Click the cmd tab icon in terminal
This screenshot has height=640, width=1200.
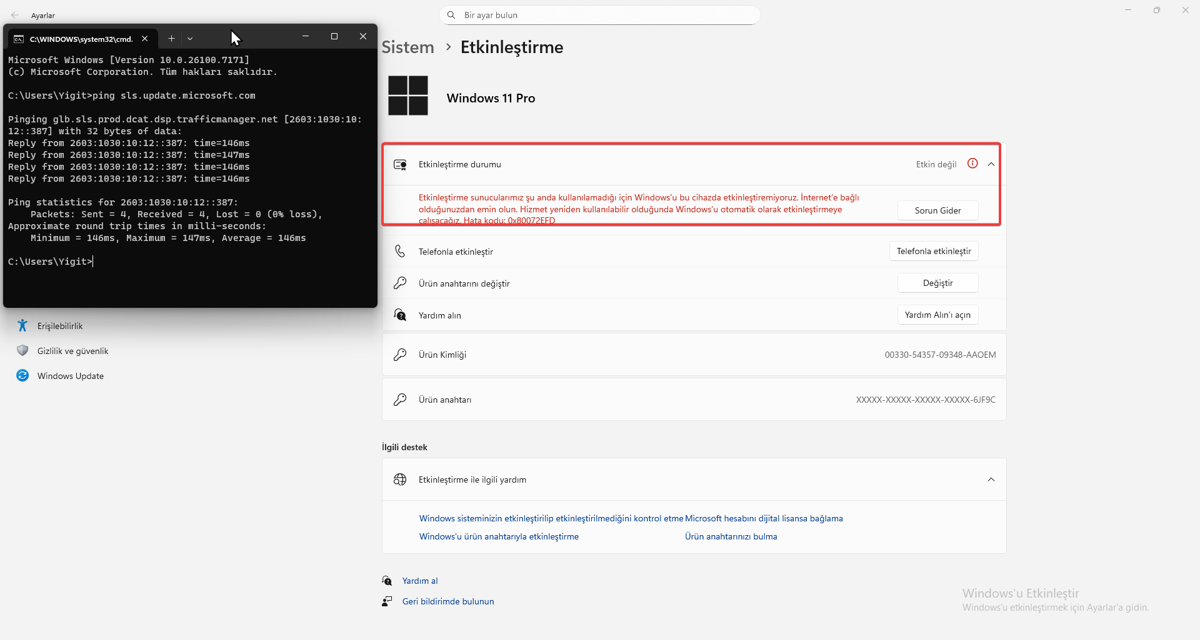(x=19, y=39)
